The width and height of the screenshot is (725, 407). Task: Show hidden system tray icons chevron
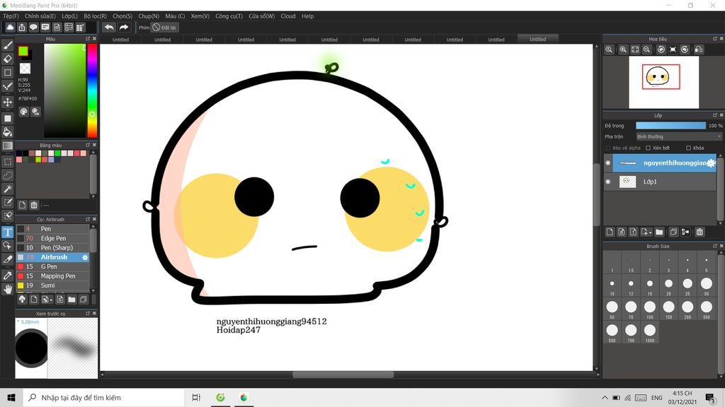pyautogui.click(x=605, y=397)
